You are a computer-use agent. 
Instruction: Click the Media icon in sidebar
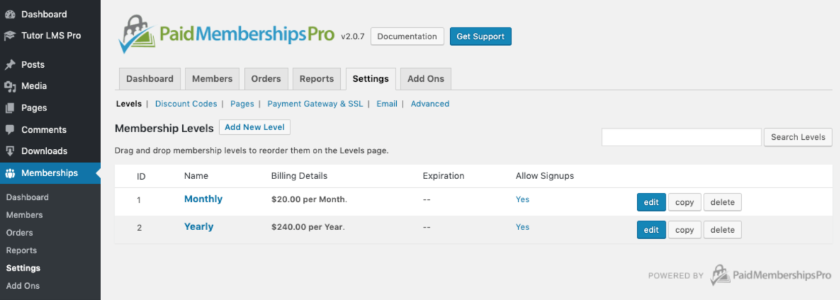pyautogui.click(x=10, y=86)
